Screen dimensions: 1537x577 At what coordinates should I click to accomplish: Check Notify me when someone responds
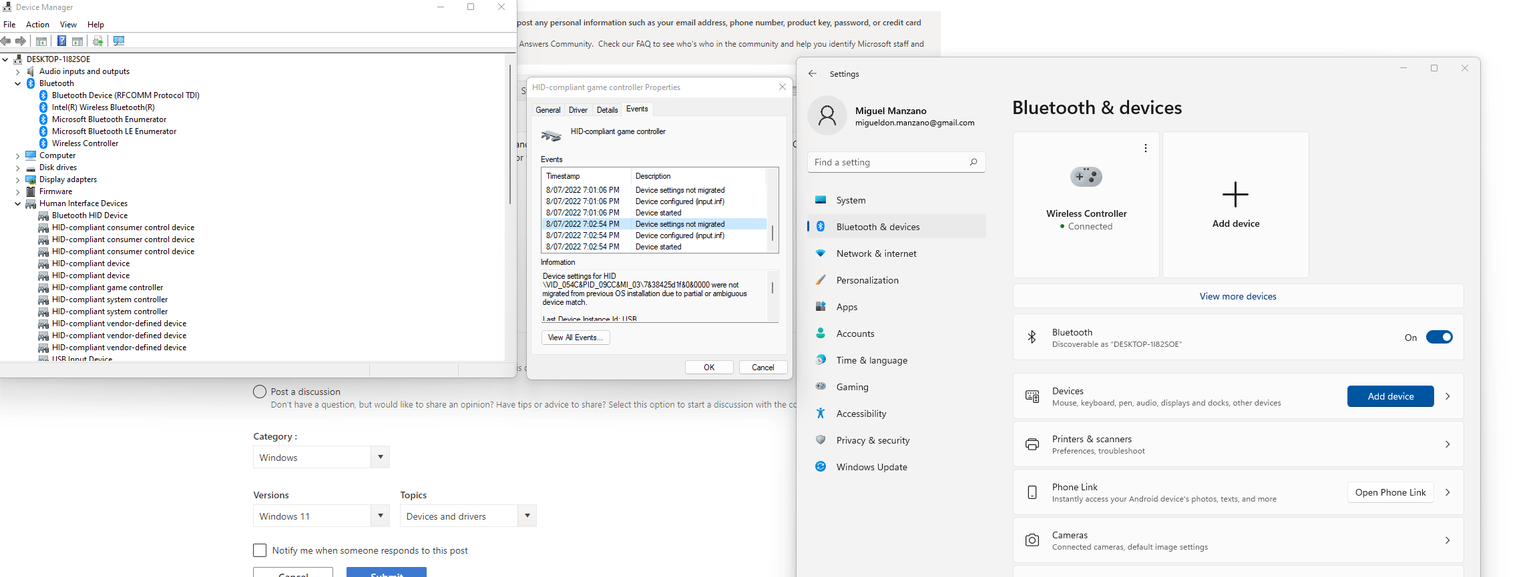(x=260, y=550)
